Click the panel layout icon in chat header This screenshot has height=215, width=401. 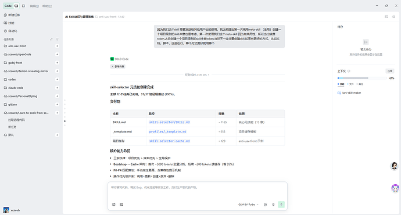[386, 17]
